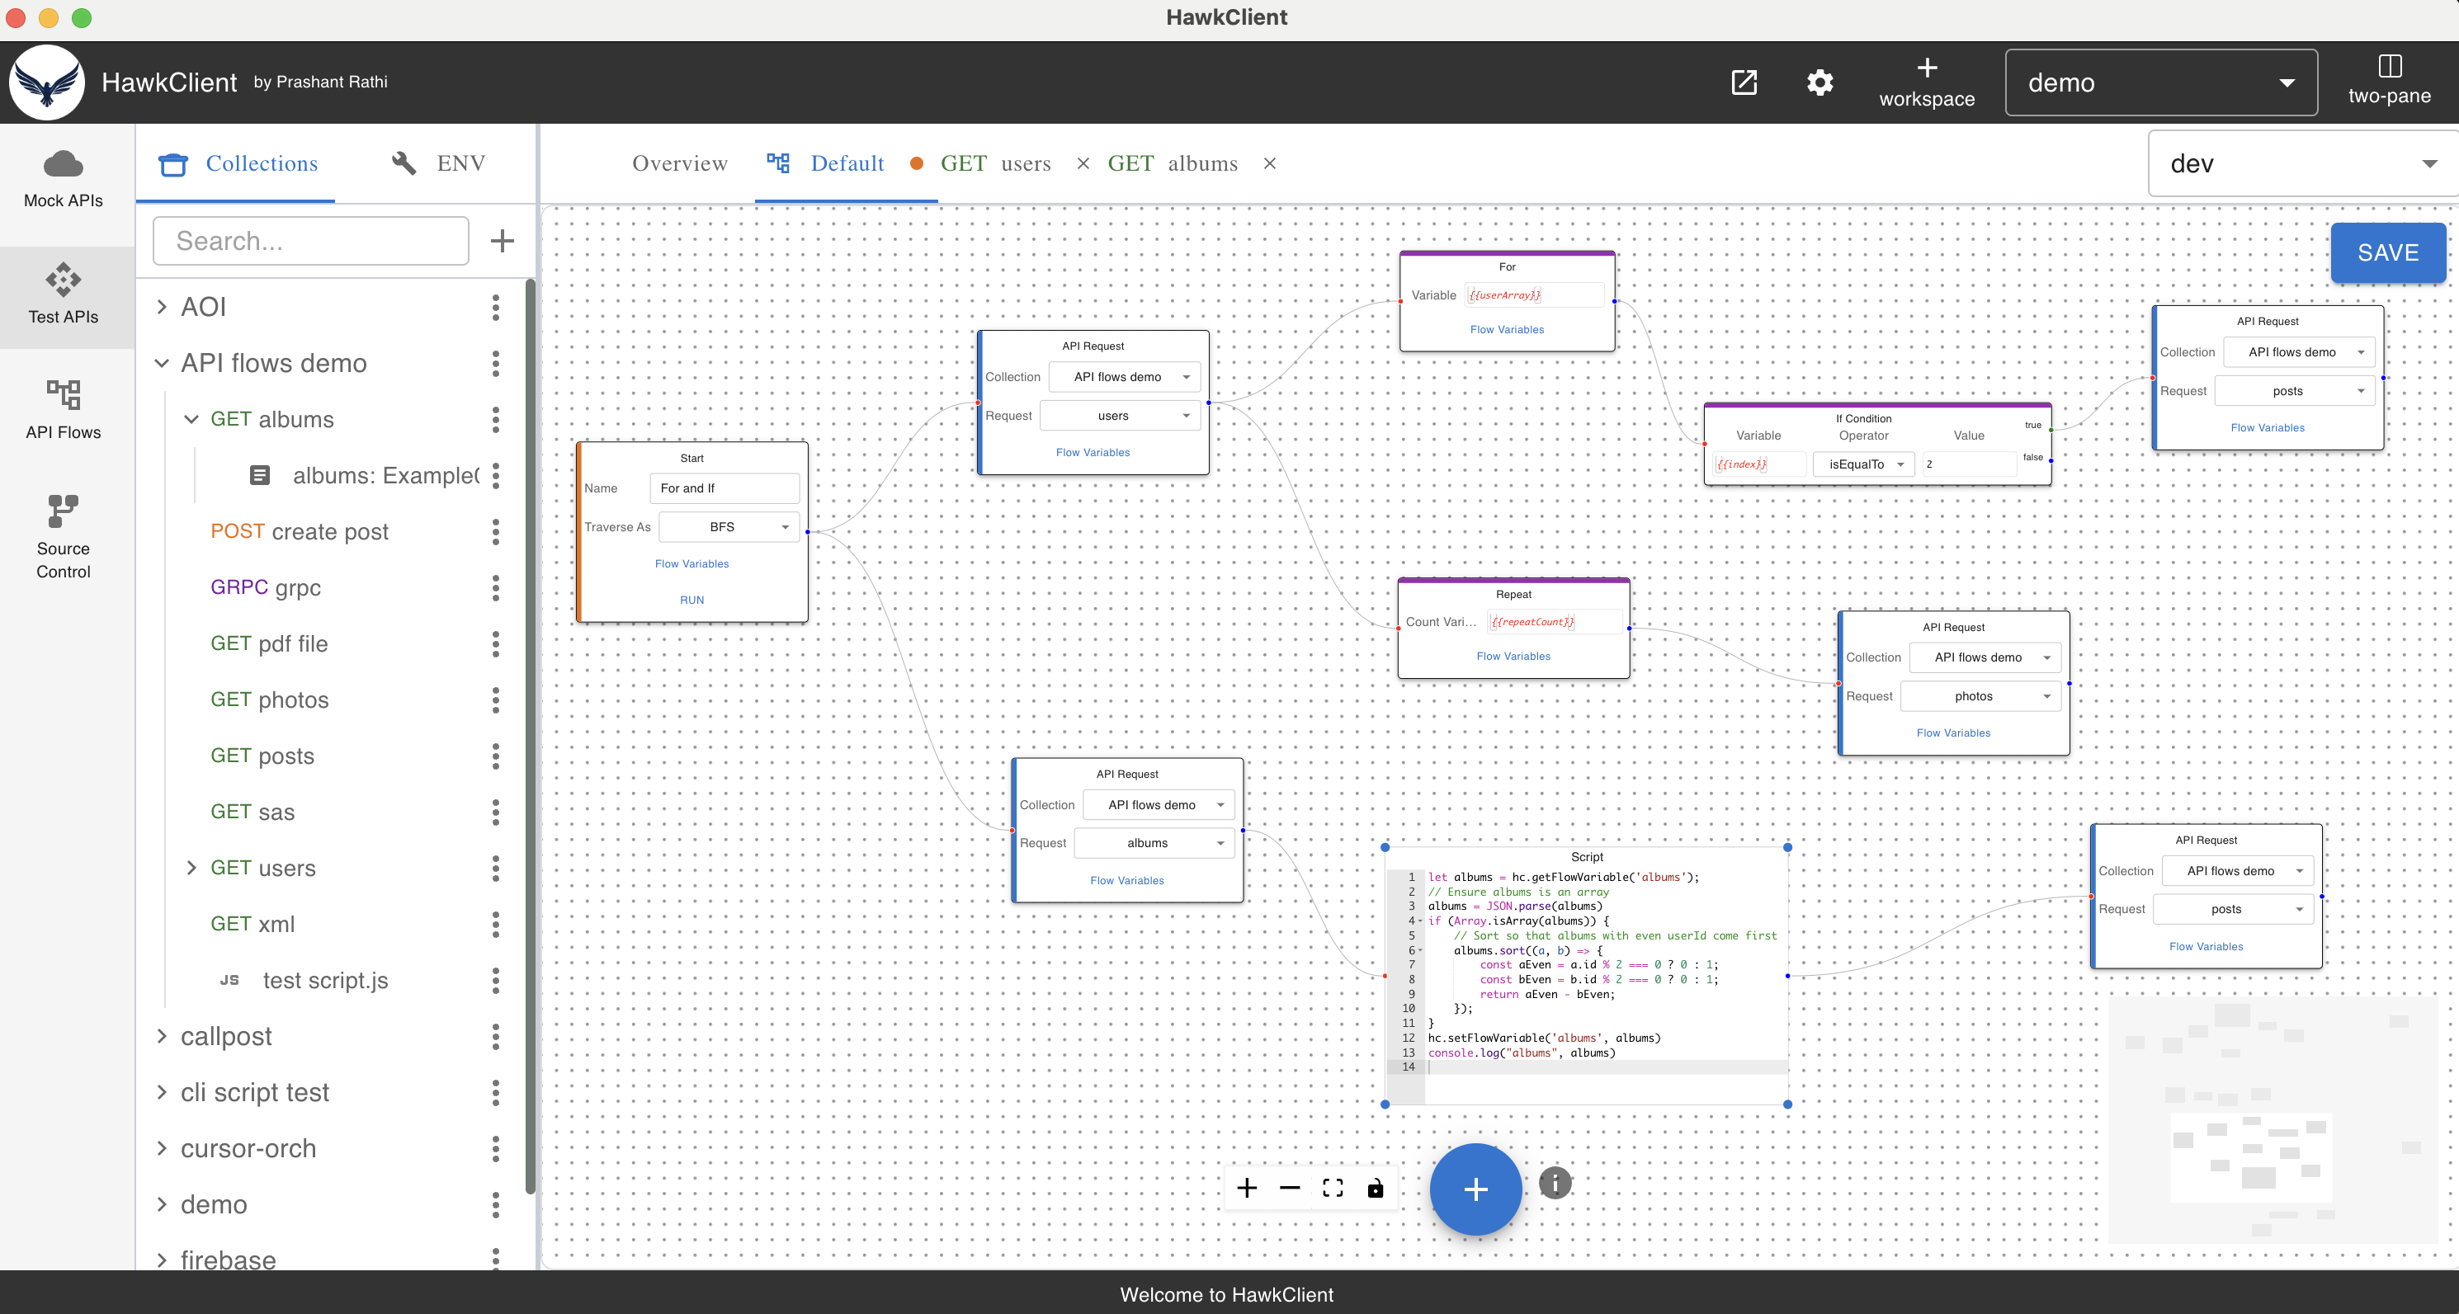Open the Mock APIs panel
Viewport: 2459px width, 1314px height.
click(63, 179)
